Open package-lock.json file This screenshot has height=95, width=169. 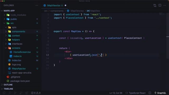click(x=20, y=81)
